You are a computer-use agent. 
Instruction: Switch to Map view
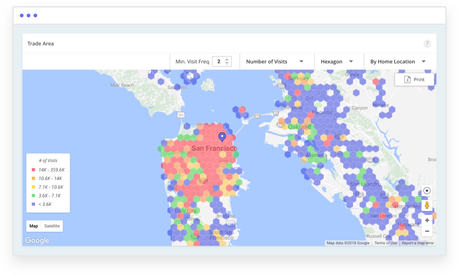(x=34, y=226)
